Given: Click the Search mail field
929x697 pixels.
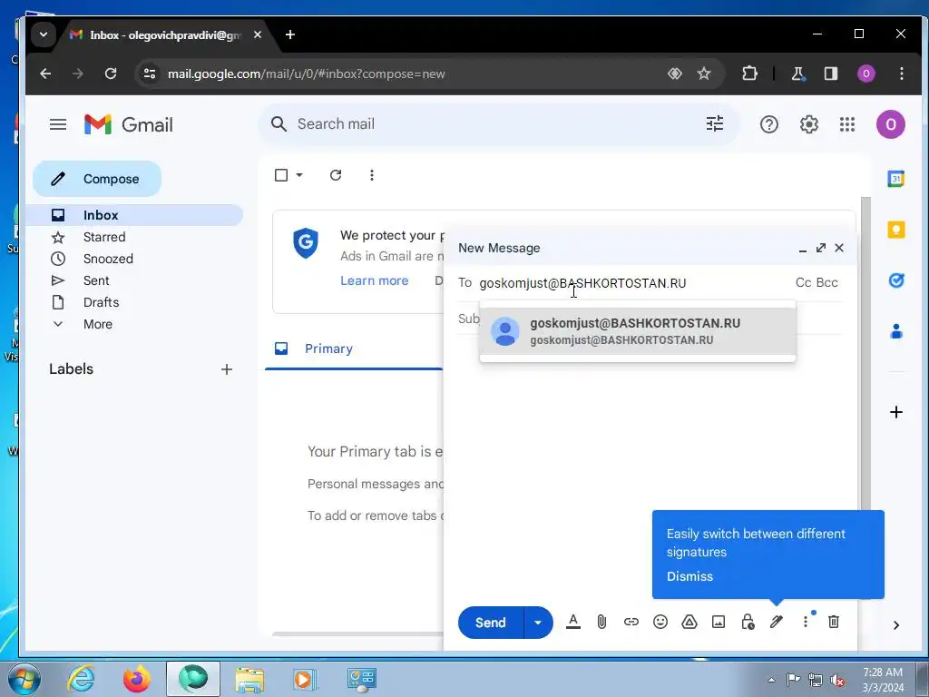Looking at the screenshot, I should [x=498, y=123].
